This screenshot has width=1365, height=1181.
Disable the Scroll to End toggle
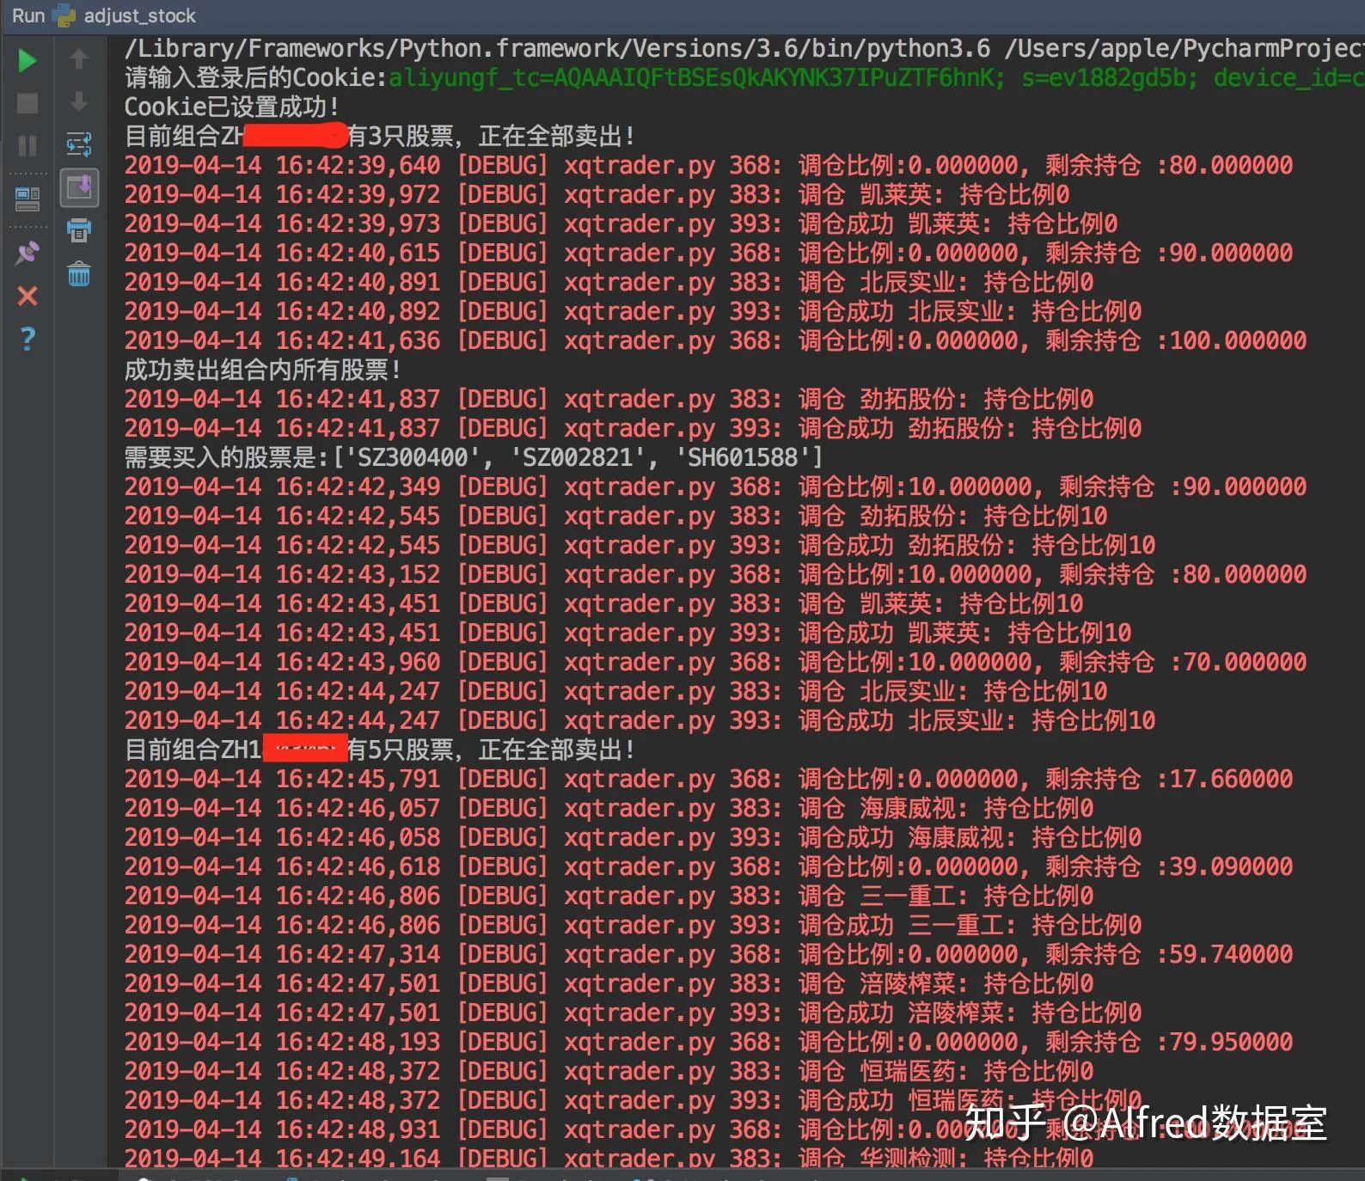[79, 187]
